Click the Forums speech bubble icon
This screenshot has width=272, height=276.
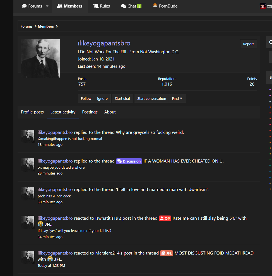tap(24, 6)
